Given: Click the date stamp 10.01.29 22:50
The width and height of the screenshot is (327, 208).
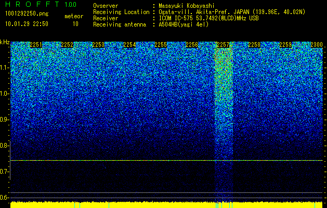Looking at the screenshot, I should (x=27, y=24).
